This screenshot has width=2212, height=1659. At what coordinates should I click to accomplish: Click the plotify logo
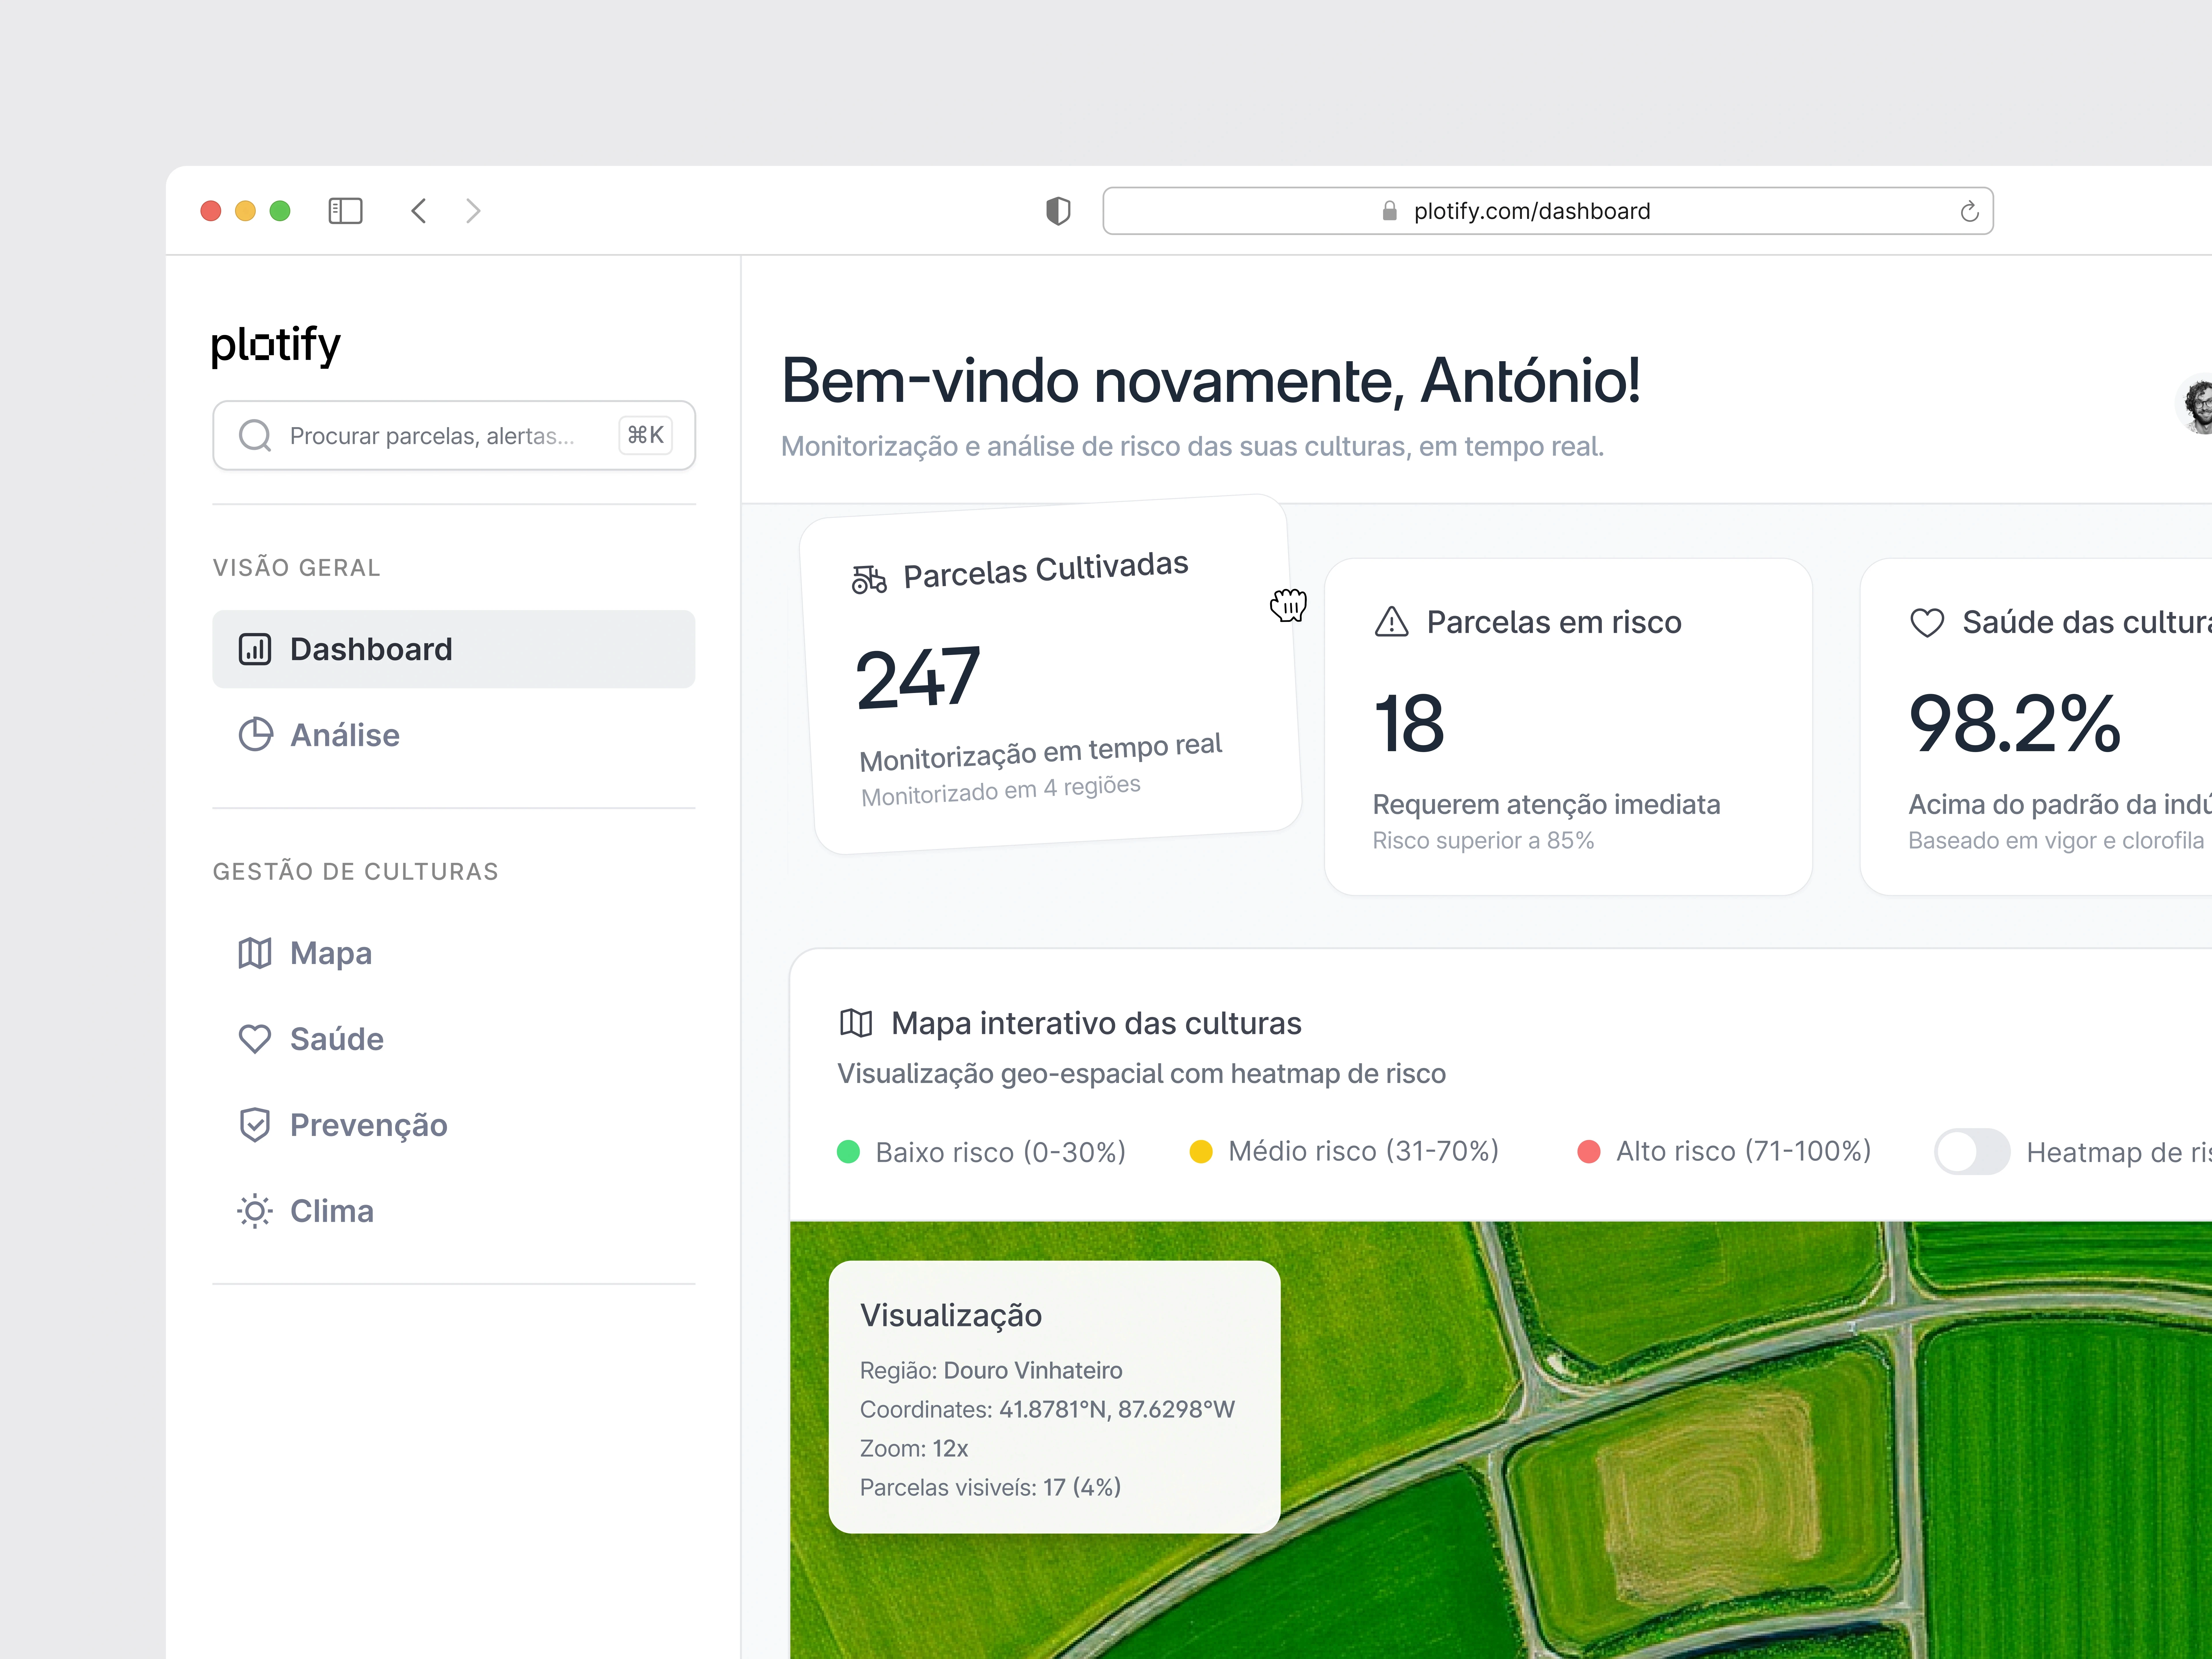click(x=276, y=345)
